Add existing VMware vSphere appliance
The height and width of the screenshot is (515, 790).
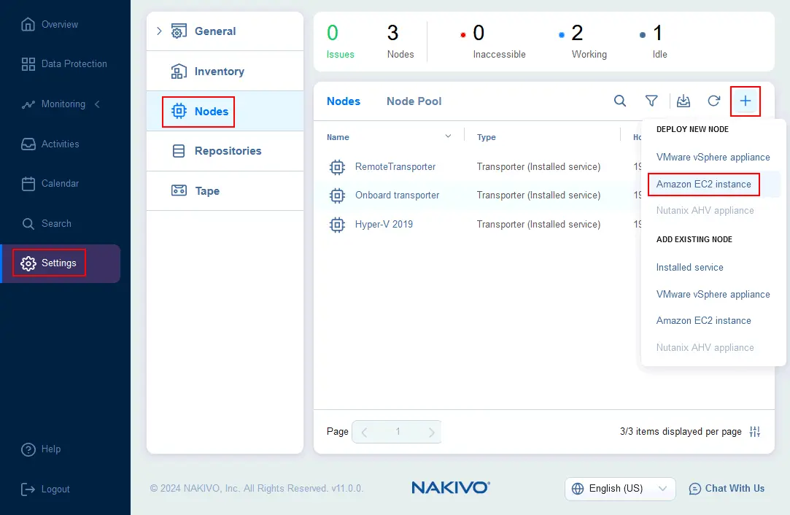coord(713,294)
